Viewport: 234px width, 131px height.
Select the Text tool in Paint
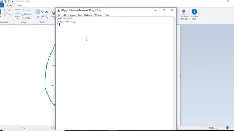pos(46,12)
